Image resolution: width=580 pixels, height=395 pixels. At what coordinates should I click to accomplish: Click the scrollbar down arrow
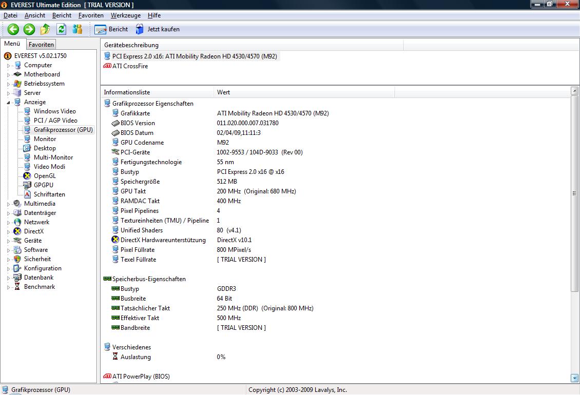tap(574, 378)
